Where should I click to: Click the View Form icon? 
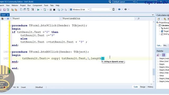point(28,9)
